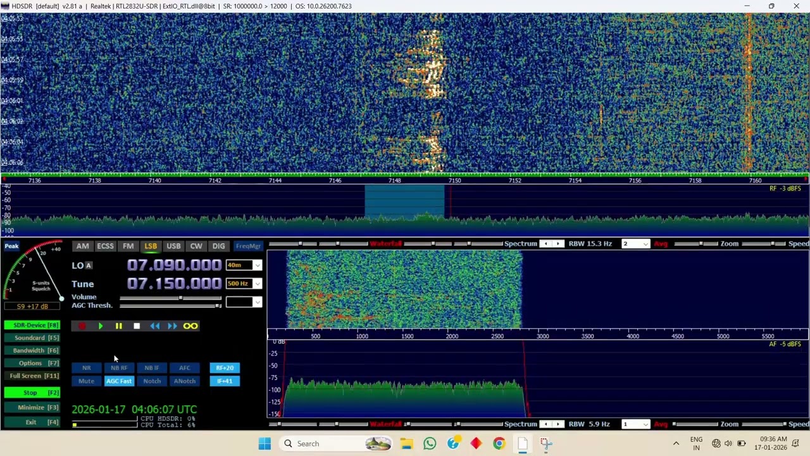Show hidden system tray icons
The width and height of the screenshot is (810, 456).
676,443
